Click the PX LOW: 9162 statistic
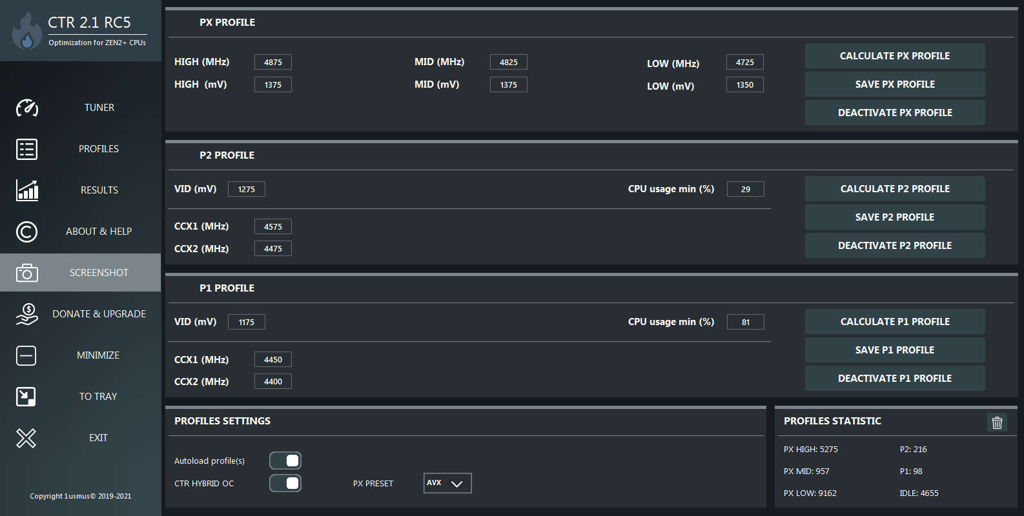 tap(810, 493)
